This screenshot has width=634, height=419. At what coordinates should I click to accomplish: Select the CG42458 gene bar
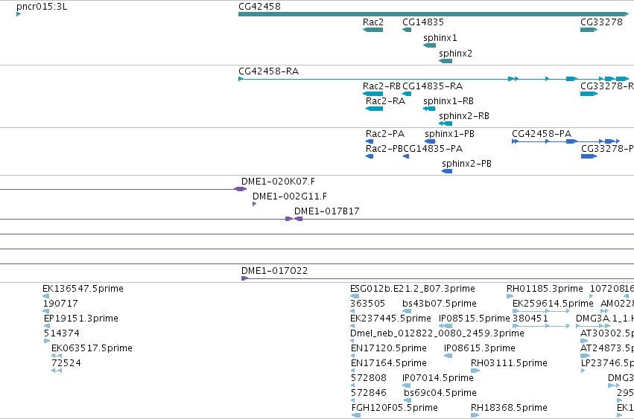(434, 14)
